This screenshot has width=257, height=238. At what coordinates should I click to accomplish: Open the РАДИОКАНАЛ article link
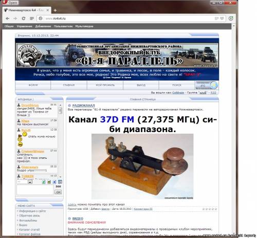pyautogui.click(x=83, y=105)
